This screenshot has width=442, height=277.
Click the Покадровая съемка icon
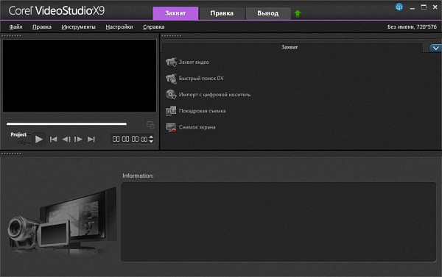click(x=171, y=111)
